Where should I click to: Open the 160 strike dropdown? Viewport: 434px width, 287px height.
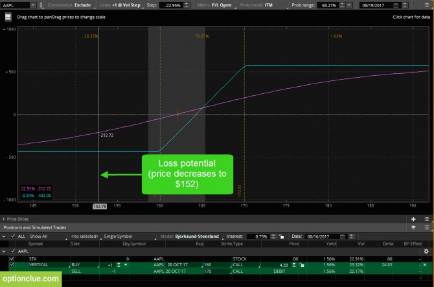217,265
